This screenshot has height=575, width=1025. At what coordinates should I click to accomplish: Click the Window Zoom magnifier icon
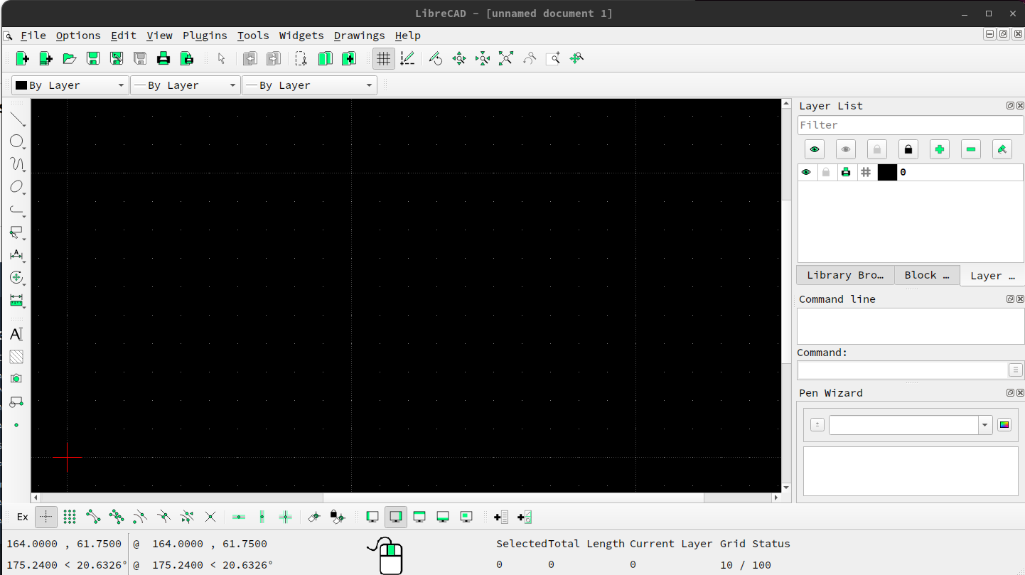(553, 58)
